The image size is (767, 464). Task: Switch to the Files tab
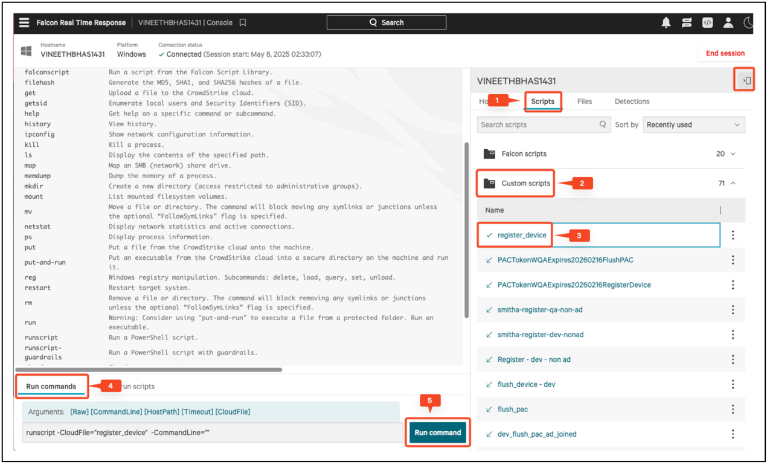pyautogui.click(x=584, y=101)
